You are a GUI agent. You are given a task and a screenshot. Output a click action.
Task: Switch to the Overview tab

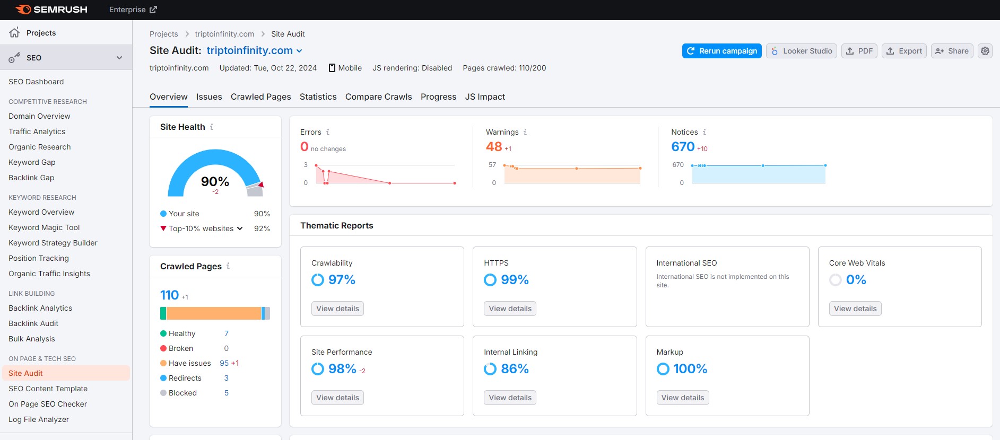click(x=169, y=96)
